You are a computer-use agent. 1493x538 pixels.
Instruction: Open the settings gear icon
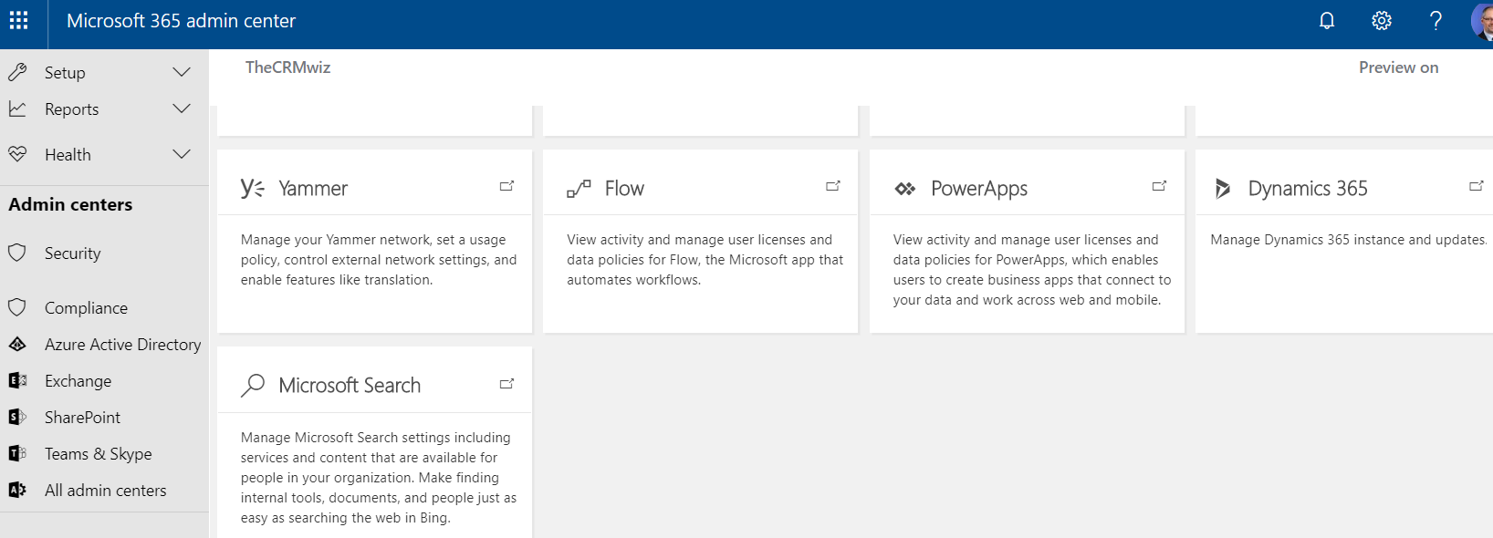click(1382, 20)
